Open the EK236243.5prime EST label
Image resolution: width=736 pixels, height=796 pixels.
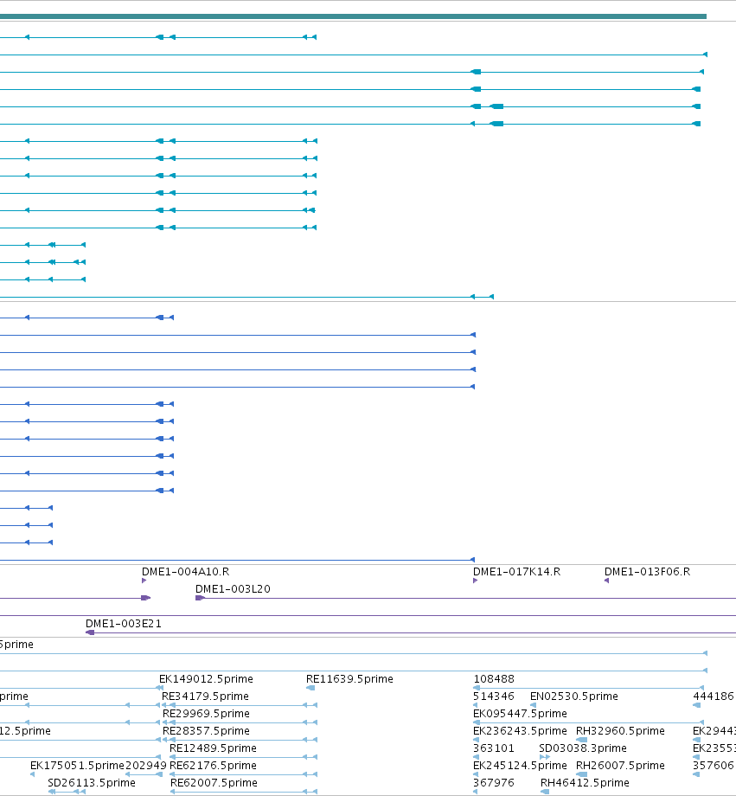tap(521, 730)
